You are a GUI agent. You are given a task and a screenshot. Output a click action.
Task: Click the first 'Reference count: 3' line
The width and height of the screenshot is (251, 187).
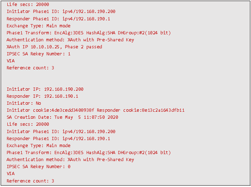(30, 68)
